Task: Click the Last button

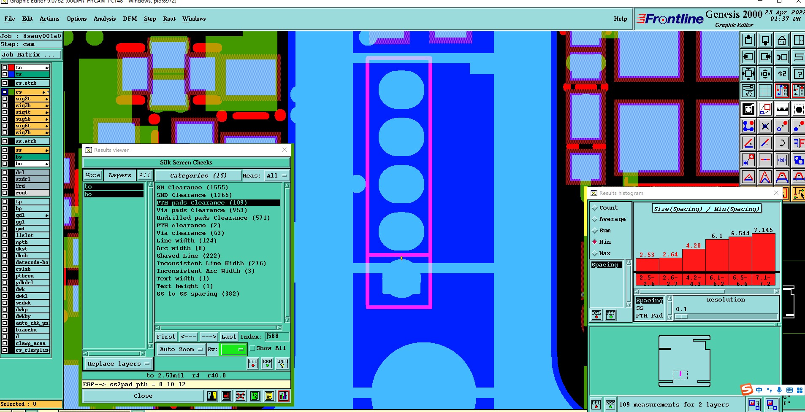Action: (x=229, y=337)
